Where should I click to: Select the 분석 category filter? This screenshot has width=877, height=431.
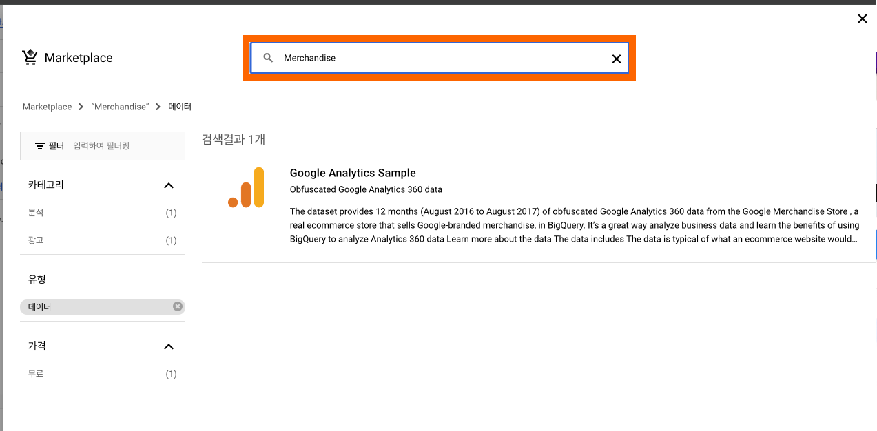pos(103,213)
